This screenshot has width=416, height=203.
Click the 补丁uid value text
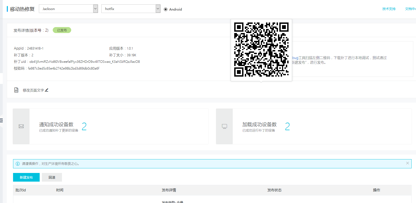click(85, 62)
